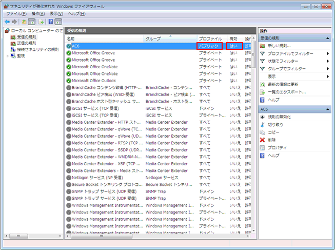Viewport: 335px width, 250px height.
Task: Click gray icon of Netlogon サービス rule
Action: pyautogui.click(x=69, y=178)
